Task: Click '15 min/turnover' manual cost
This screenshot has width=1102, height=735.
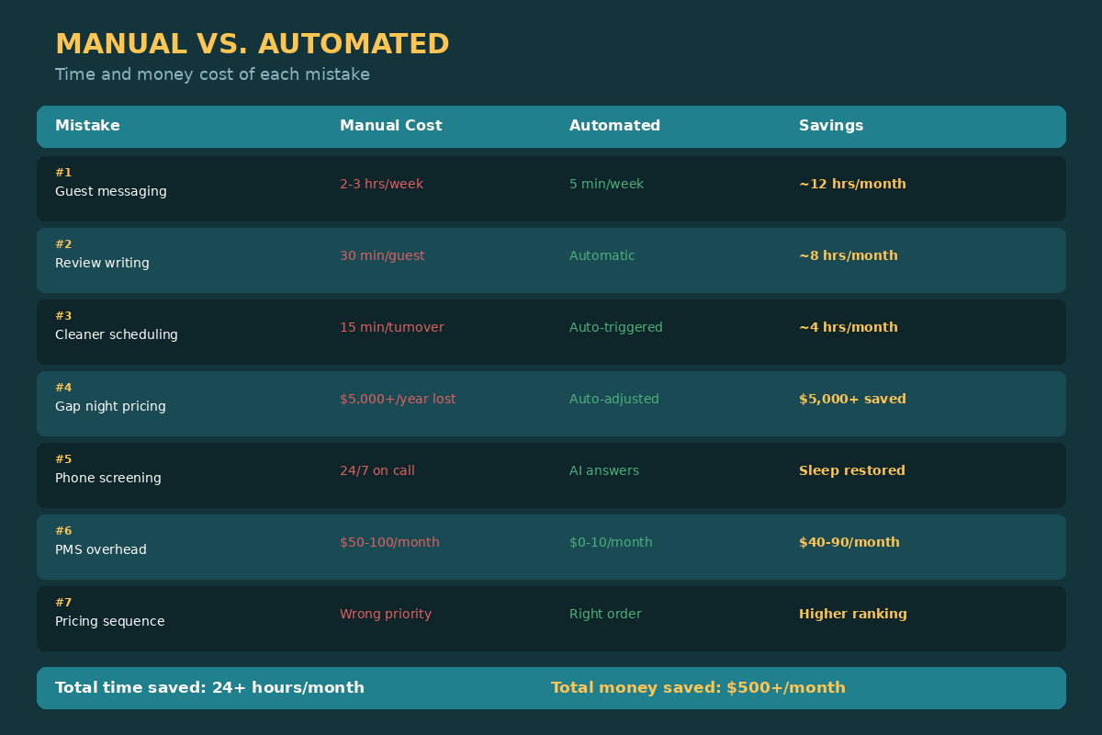Action: 391,327
